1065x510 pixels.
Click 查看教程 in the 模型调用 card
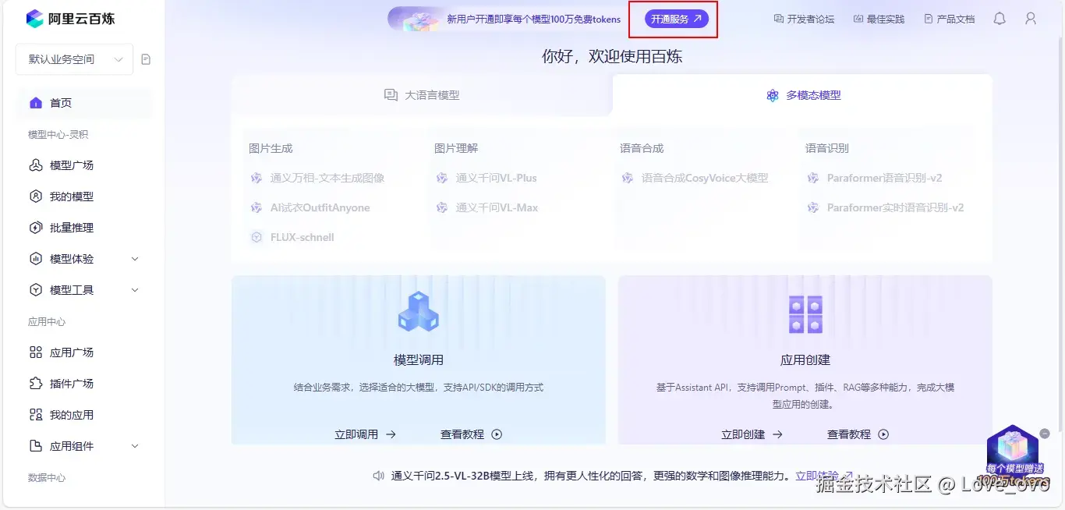[472, 434]
